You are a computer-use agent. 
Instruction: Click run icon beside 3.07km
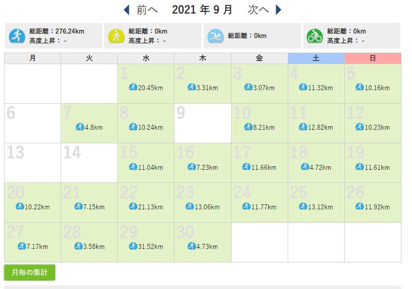coord(248,87)
